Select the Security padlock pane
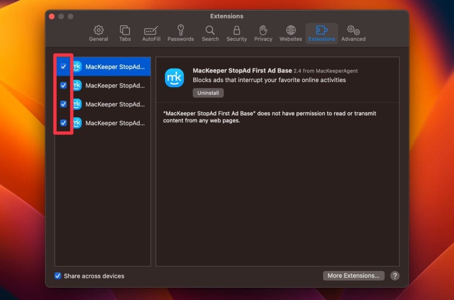 tap(236, 34)
